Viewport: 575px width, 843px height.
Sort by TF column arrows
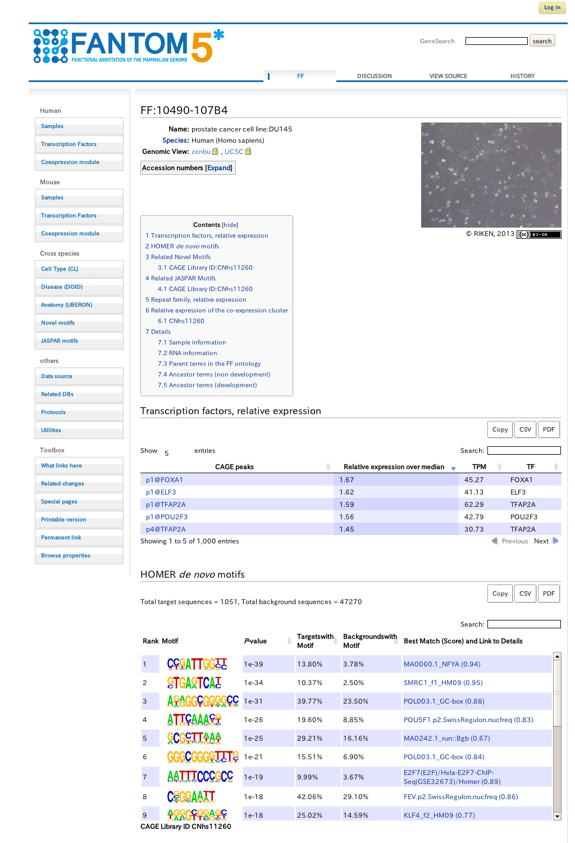556,466
